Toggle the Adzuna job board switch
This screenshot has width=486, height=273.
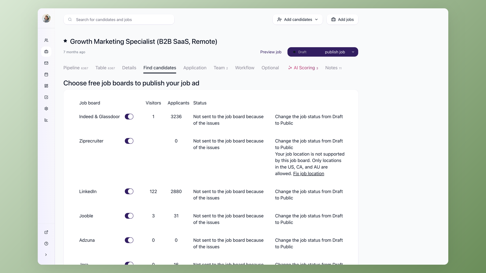129,240
